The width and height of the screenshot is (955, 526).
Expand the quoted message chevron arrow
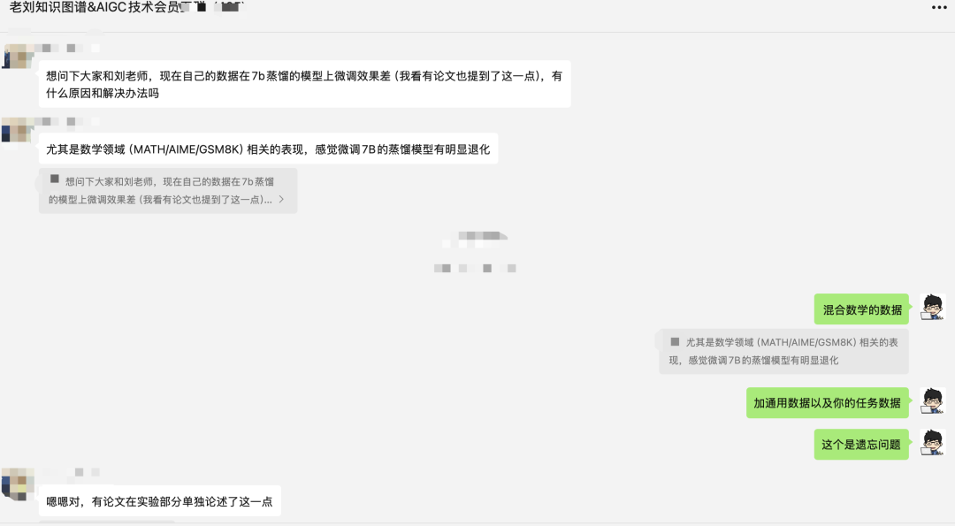tap(281, 199)
